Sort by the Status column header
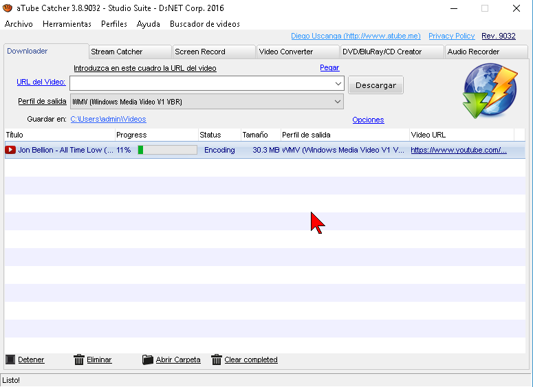Viewport: 533px width, 387px height. 219,135
